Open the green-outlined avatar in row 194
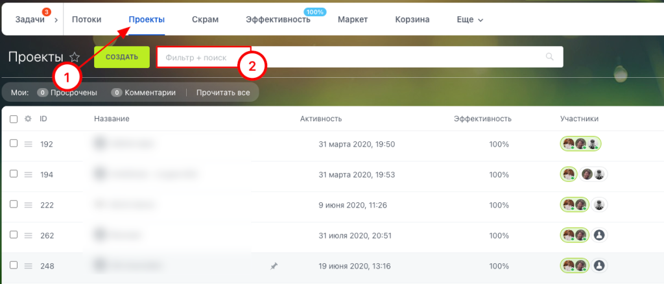Image resolution: width=664 pixels, height=284 pixels. (x=568, y=174)
